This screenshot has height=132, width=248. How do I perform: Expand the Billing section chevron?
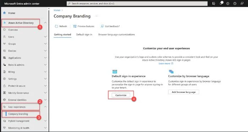click(x=45, y=72)
